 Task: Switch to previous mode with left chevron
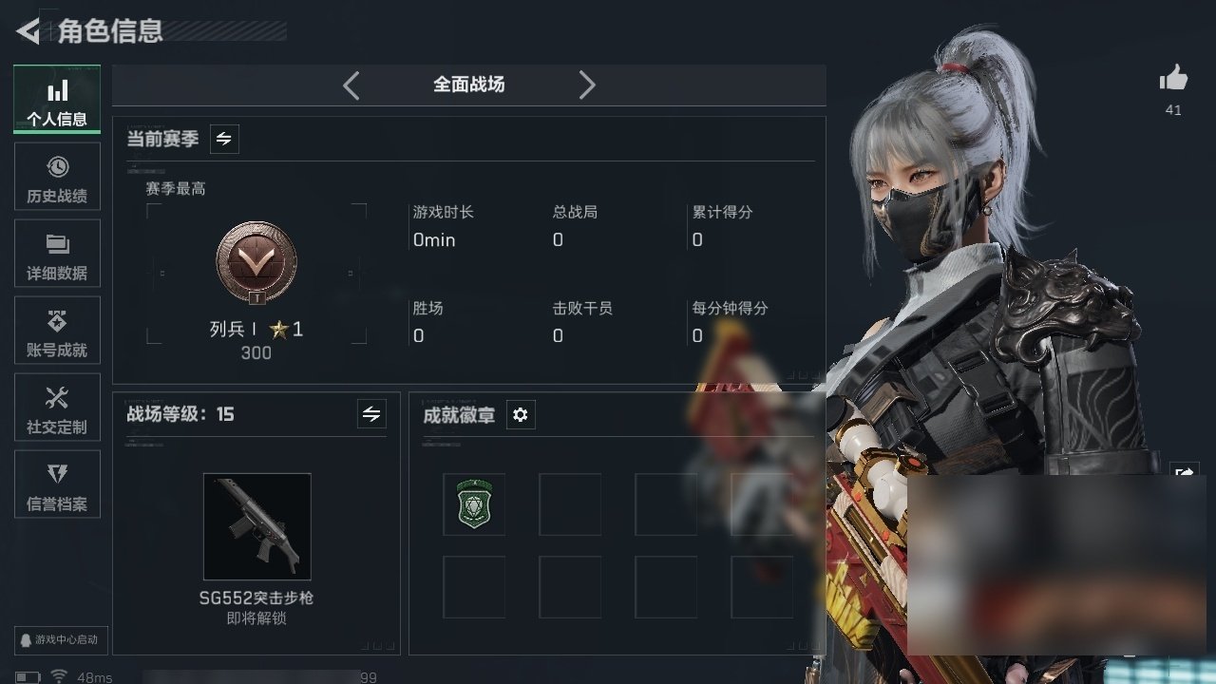point(351,85)
